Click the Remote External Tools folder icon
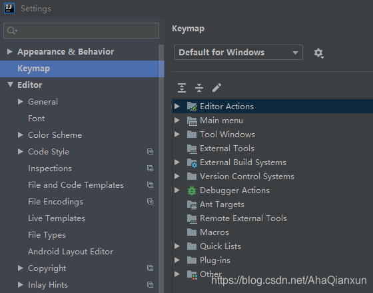Image resolution: width=373 pixels, height=293 pixels. pyautogui.click(x=192, y=219)
